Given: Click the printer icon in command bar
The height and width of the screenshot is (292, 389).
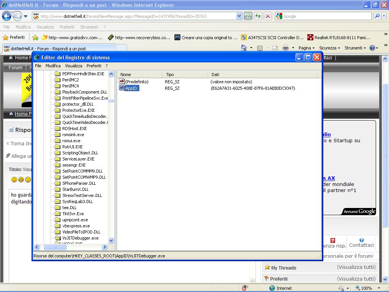Looking at the screenshot, I should tap(286, 48).
